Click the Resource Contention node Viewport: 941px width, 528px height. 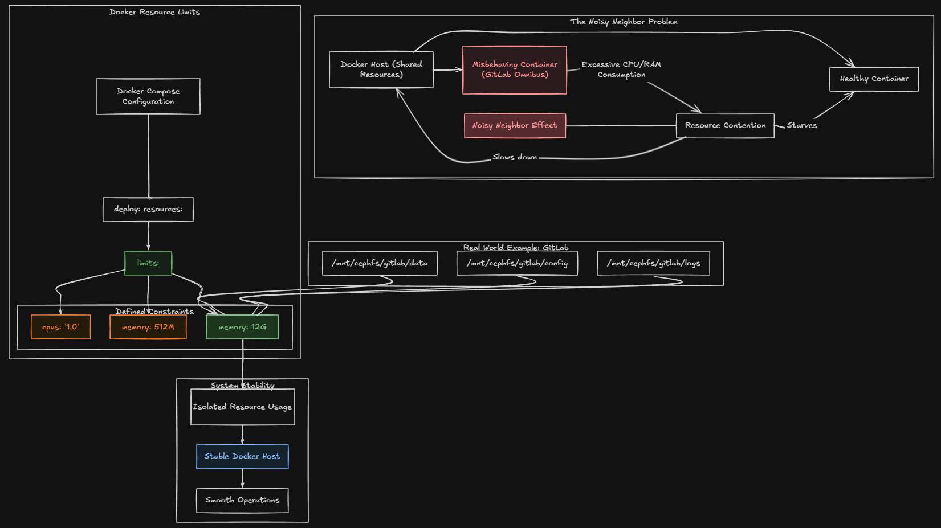tap(725, 126)
